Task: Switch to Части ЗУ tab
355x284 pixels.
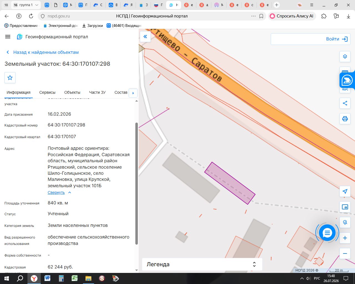Action: 97,92
